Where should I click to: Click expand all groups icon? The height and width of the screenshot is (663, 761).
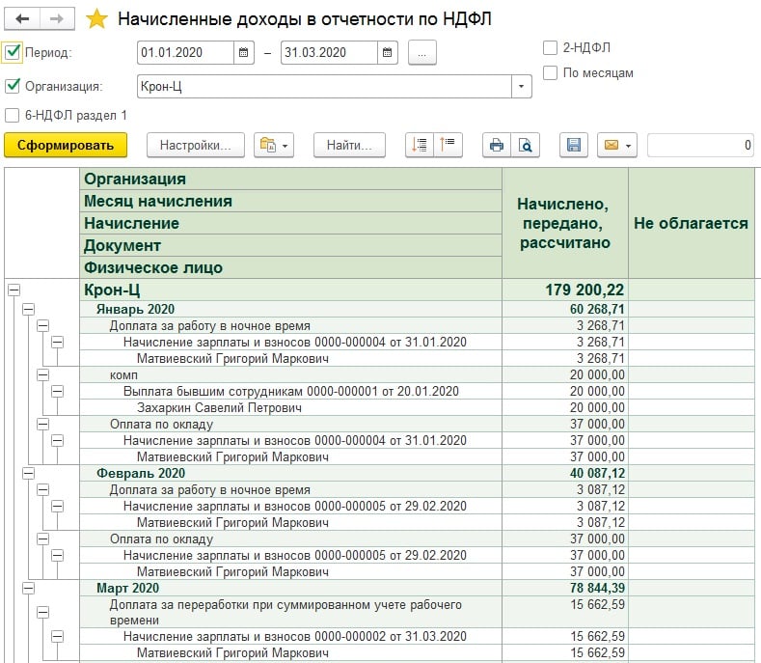(420, 145)
